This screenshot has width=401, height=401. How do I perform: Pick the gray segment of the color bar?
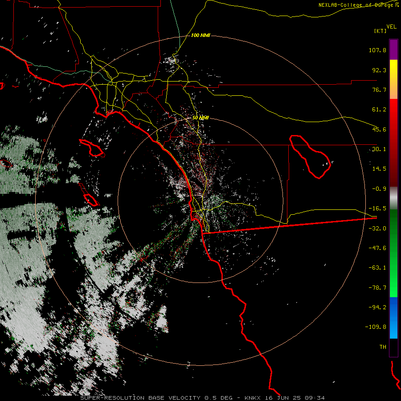[393, 198]
